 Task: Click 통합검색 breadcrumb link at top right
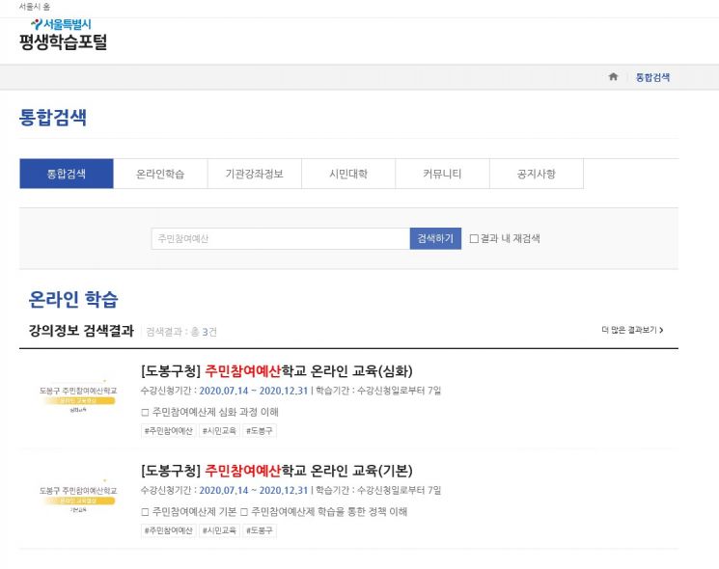point(652,77)
